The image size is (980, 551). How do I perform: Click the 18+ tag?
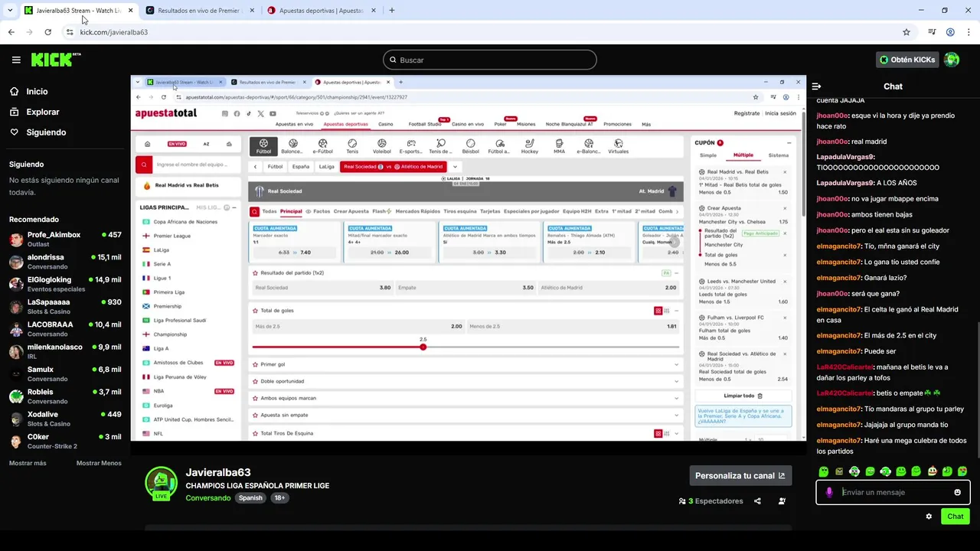pyautogui.click(x=279, y=497)
